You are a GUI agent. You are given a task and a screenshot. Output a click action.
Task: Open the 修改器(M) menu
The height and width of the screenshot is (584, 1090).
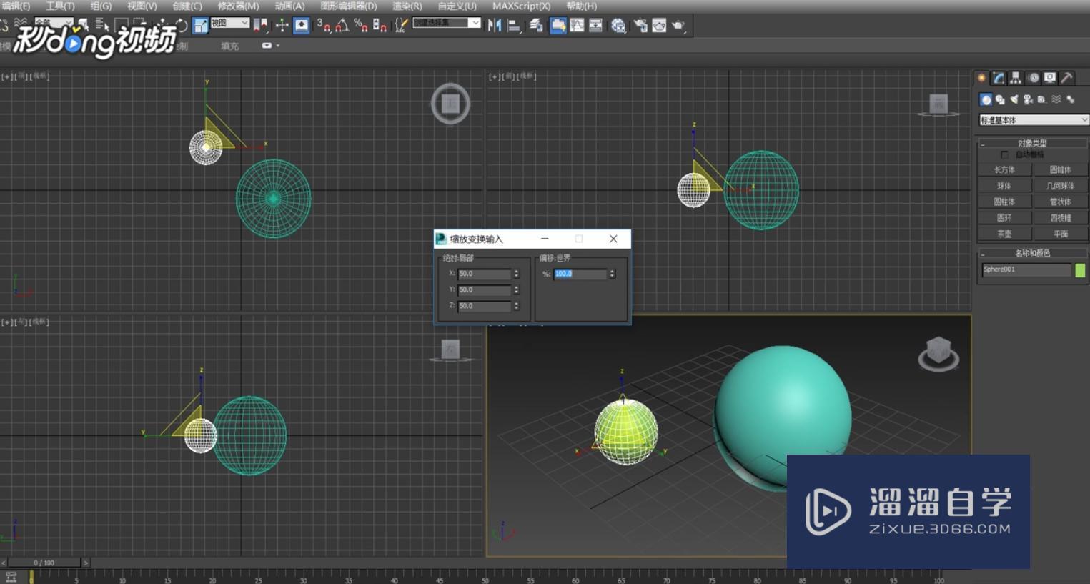(x=238, y=6)
